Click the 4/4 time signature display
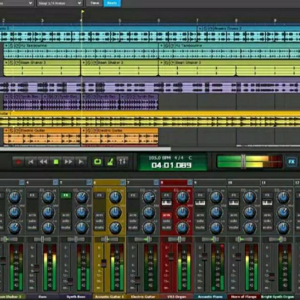Image resolution: width=300 pixels, height=300 pixels. (179, 158)
